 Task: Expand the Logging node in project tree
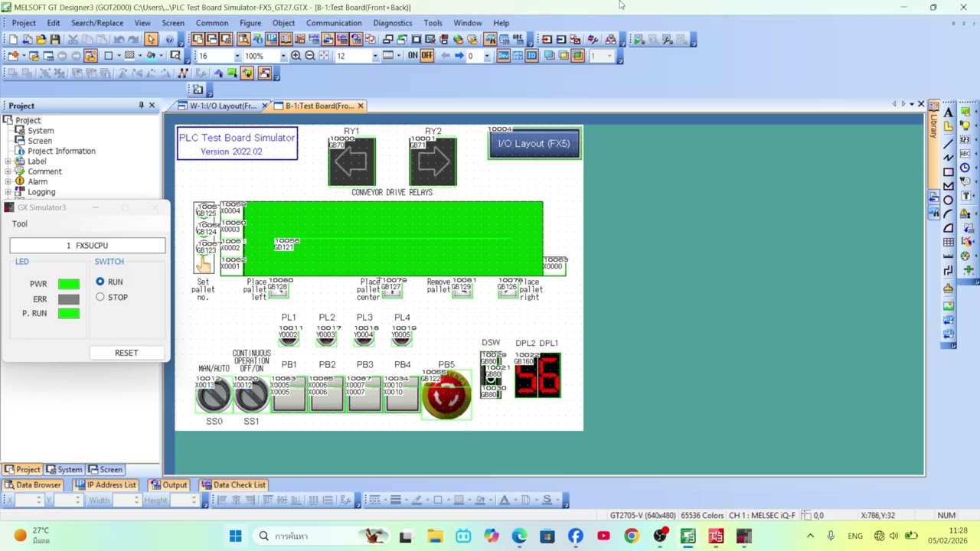[x=8, y=192]
